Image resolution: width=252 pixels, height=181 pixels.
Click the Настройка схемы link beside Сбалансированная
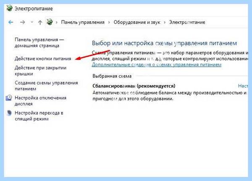[x=243, y=86]
